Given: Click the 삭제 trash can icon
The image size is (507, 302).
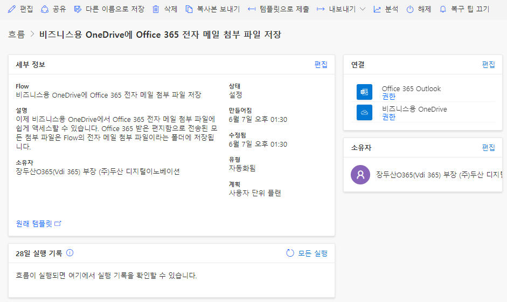Looking at the screenshot, I should (156, 9).
